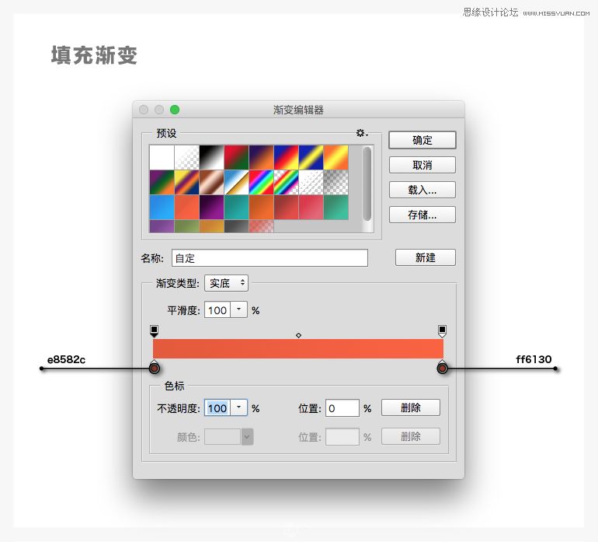The image size is (598, 542).
Task: Open the 渐变类型 gradient type dropdown
Action: [x=226, y=283]
